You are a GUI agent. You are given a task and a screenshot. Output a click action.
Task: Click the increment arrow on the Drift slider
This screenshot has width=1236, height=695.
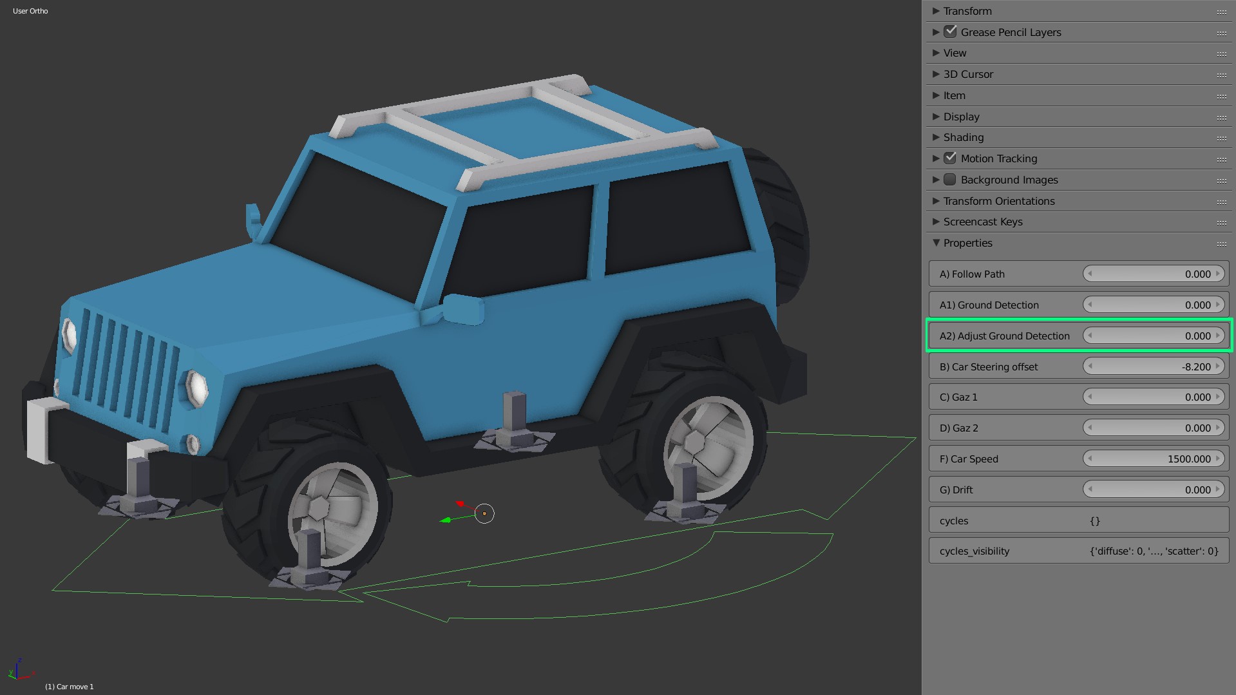pos(1217,489)
